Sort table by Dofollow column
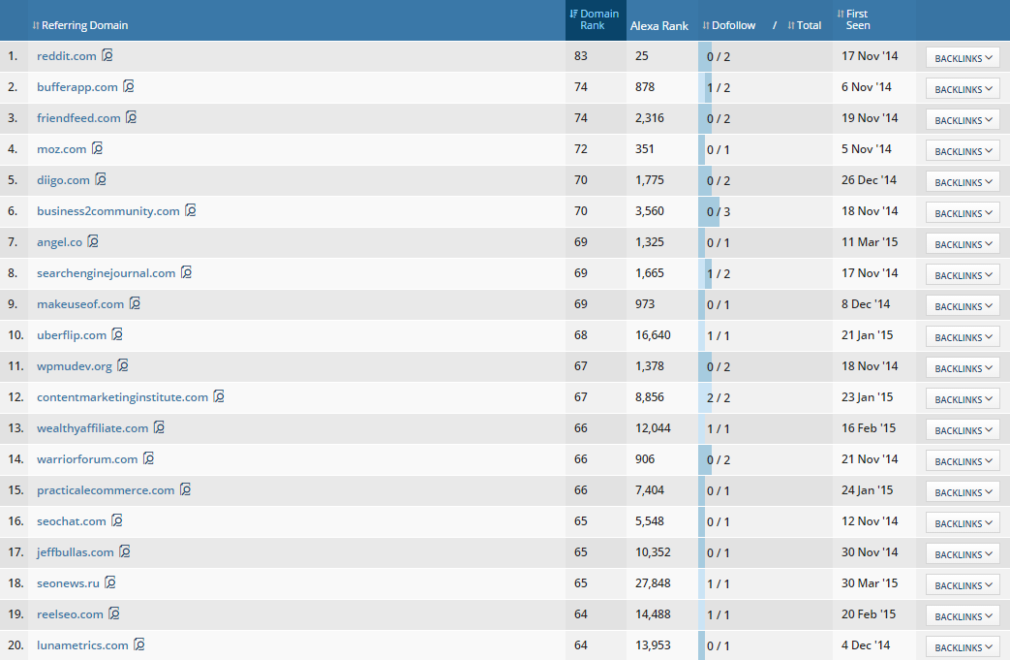 [x=728, y=25]
